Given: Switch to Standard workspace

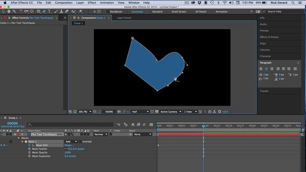Looking at the screenshot, I should coord(157,11).
